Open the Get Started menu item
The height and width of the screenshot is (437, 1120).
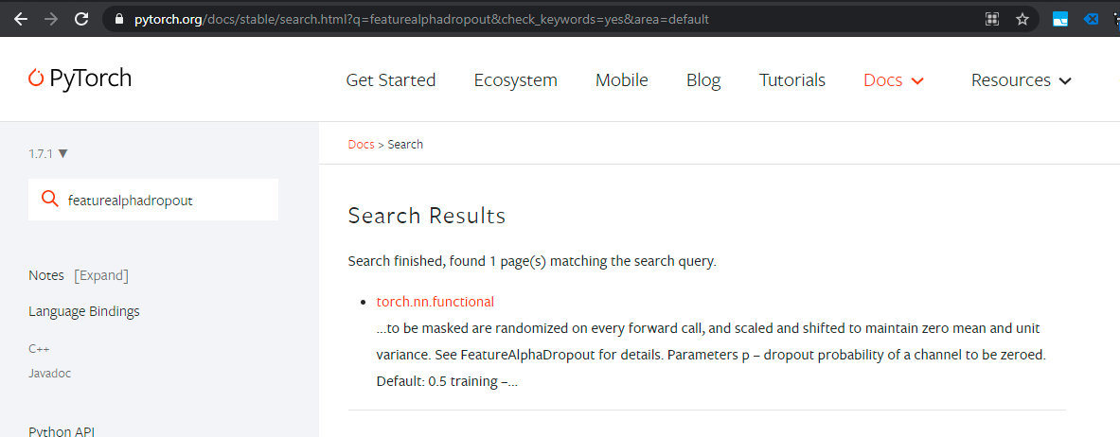(x=391, y=80)
